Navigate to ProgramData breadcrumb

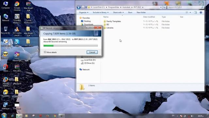(114, 7)
